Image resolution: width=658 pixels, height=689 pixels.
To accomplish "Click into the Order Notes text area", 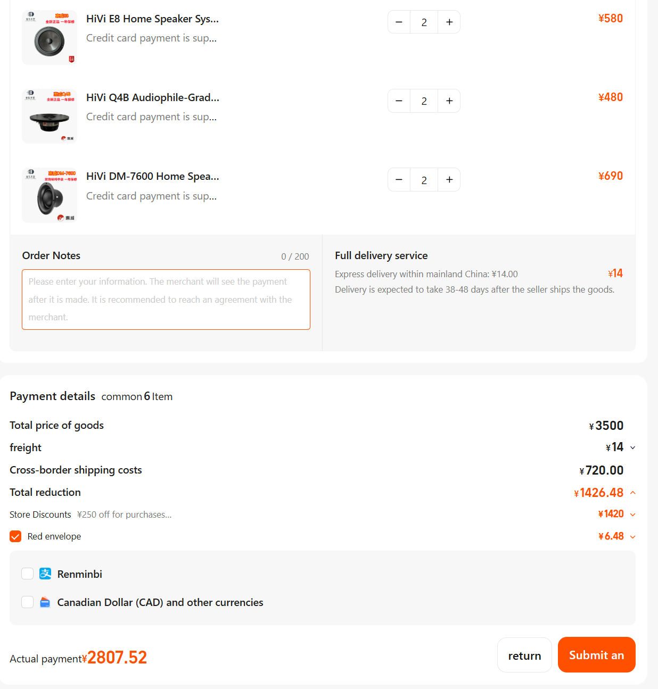I will 166,300.
